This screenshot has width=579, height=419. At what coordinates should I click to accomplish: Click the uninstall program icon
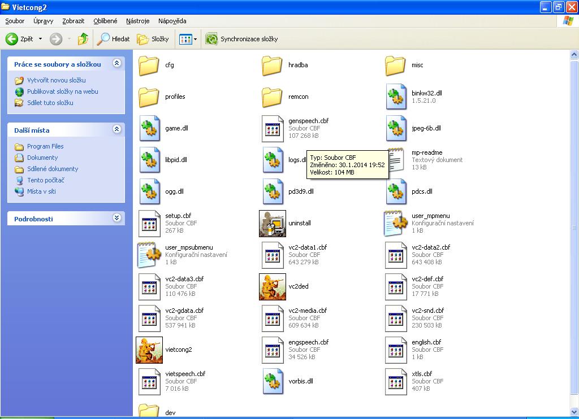click(273, 223)
